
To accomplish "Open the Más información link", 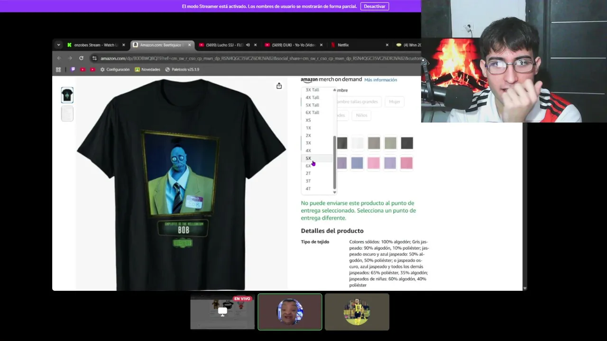I will [x=380, y=80].
